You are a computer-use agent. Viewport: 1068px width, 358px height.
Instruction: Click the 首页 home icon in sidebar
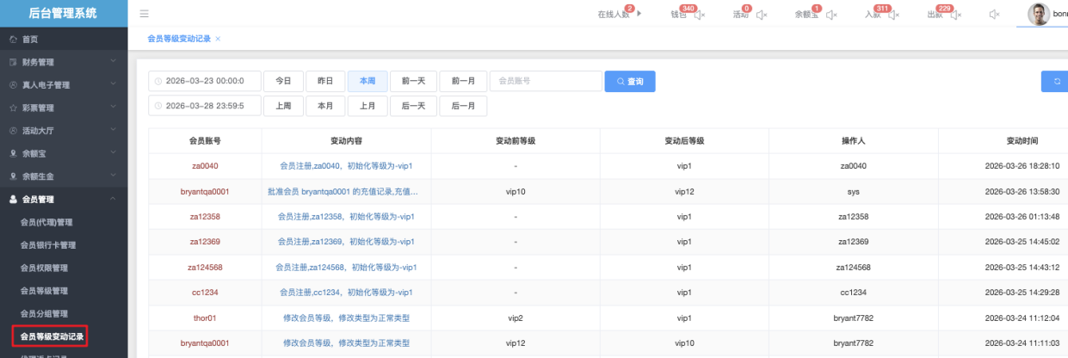coord(13,40)
